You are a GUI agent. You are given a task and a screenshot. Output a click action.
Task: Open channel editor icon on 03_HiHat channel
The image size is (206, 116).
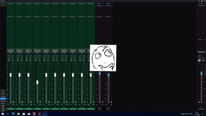pos(31,104)
